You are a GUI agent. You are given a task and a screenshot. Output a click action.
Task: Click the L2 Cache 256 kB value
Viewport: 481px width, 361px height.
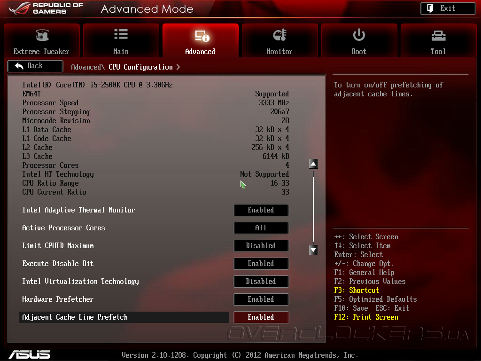(270, 147)
